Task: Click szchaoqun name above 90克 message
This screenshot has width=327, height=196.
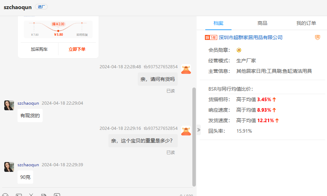Action: pyautogui.click(x=28, y=165)
